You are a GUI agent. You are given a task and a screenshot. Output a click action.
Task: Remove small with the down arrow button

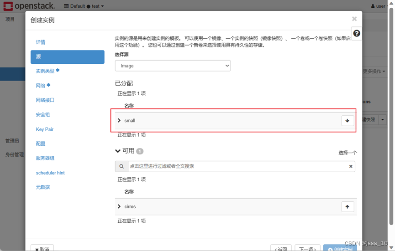coord(348,121)
